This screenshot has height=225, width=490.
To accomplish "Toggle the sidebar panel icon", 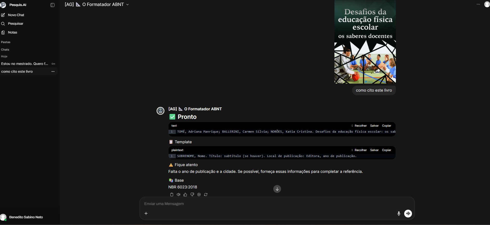I will (x=52, y=5).
